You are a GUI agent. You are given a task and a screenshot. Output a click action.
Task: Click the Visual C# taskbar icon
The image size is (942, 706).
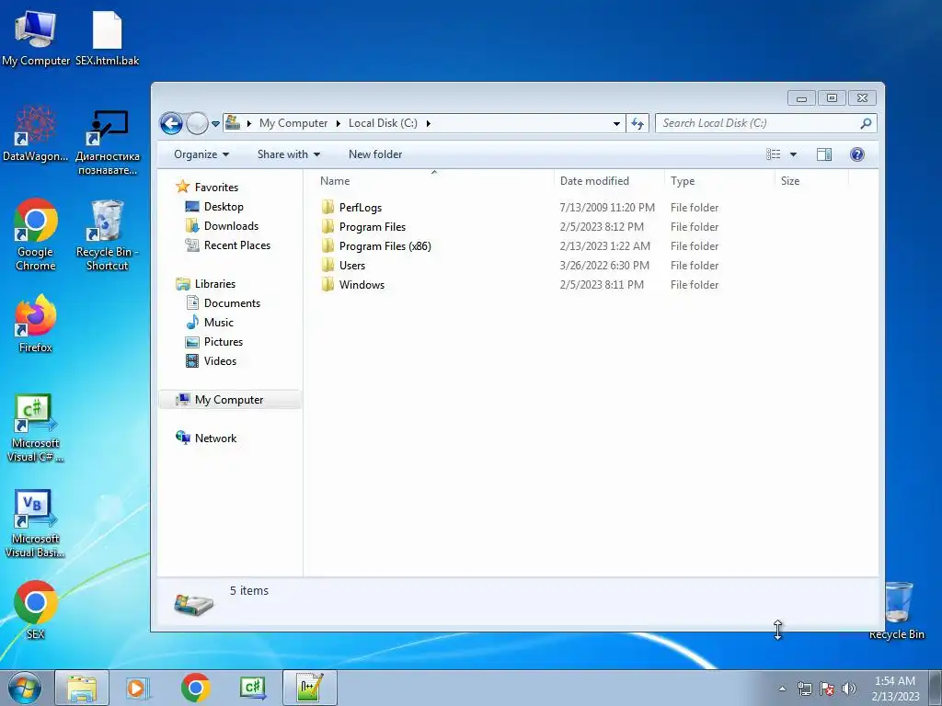click(252, 688)
